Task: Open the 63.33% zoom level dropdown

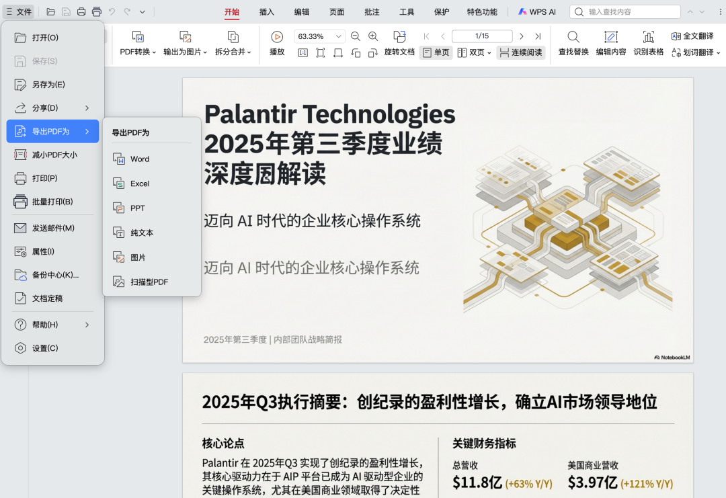Action: tap(319, 36)
